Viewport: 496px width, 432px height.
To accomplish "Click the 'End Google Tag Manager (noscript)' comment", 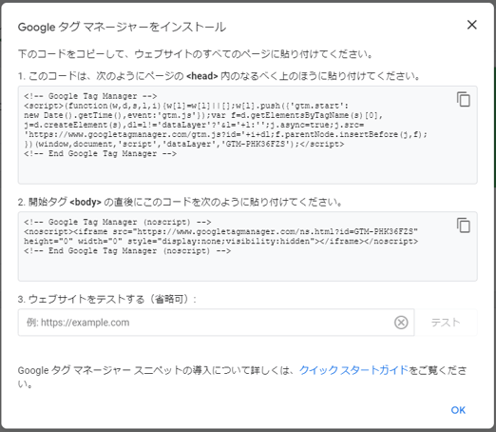I will click(x=127, y=251).
